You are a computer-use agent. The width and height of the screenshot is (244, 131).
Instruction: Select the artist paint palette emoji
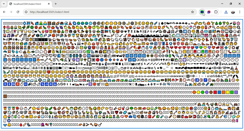coord(193,32)
